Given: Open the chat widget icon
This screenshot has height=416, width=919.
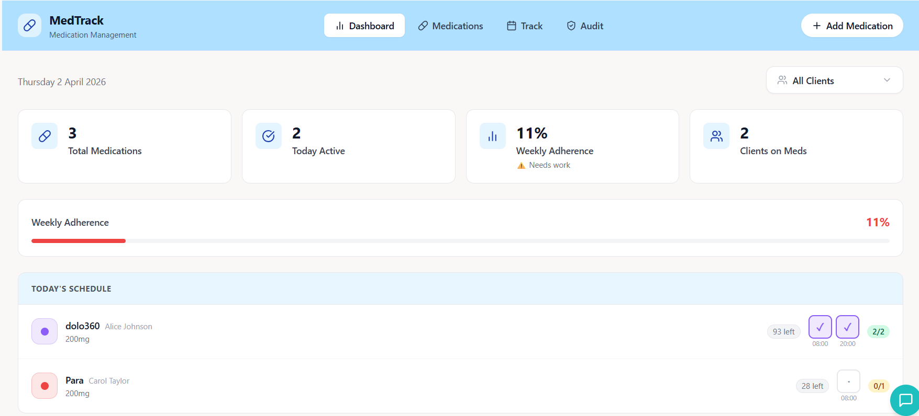Looking at the screenshot, I should (905, 400).
